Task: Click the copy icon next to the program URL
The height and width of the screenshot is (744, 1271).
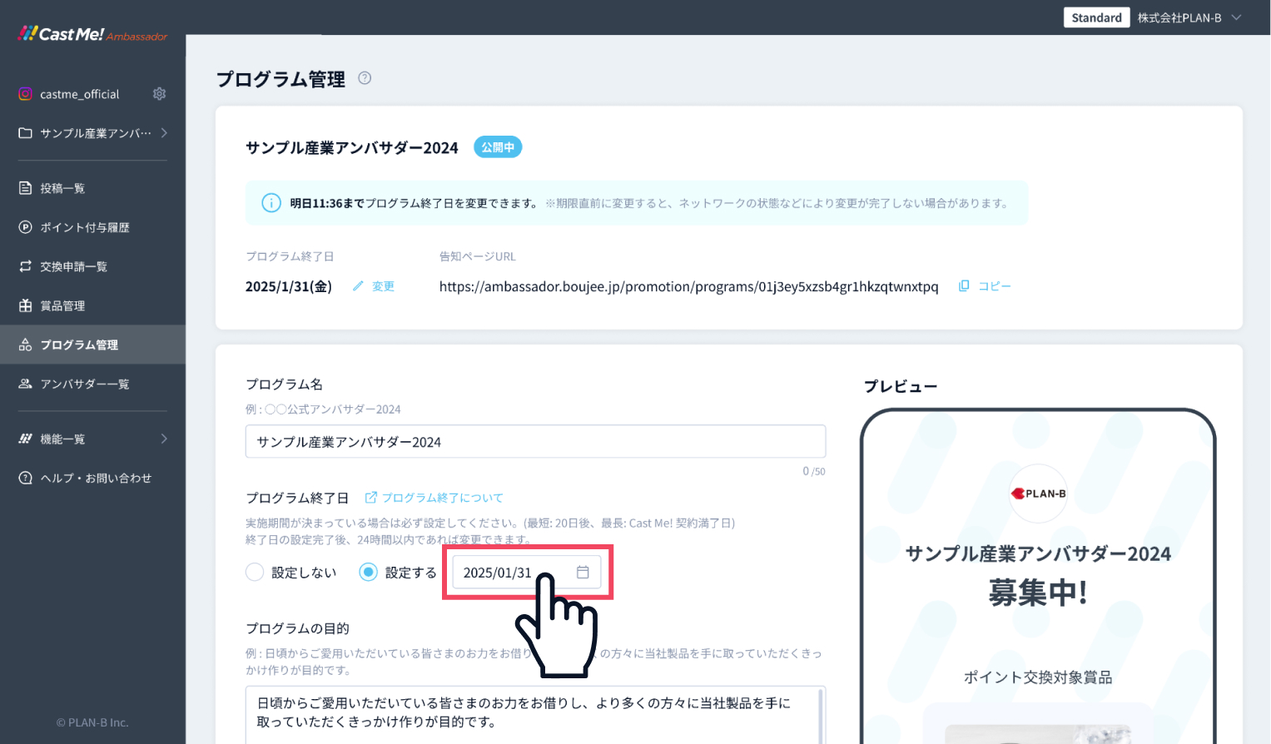Action: [964, 286]
